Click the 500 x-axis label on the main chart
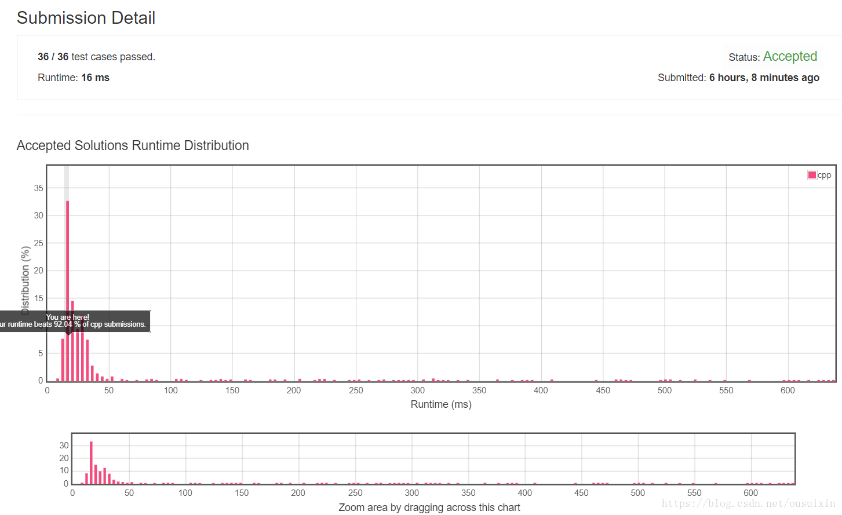 click(x=665, y=390)
